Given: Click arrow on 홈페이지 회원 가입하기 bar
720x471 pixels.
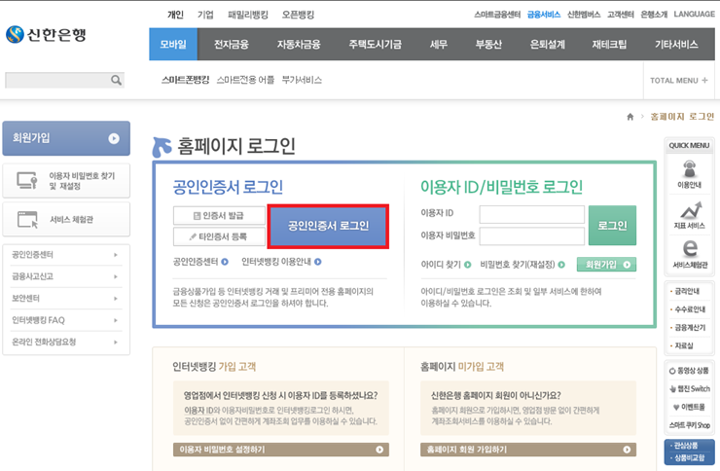Looking at the screenshot, I should [627, 450].
